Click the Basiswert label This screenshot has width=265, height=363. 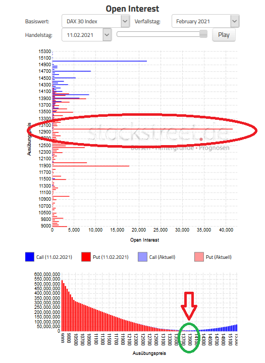[x=37, y=22]
